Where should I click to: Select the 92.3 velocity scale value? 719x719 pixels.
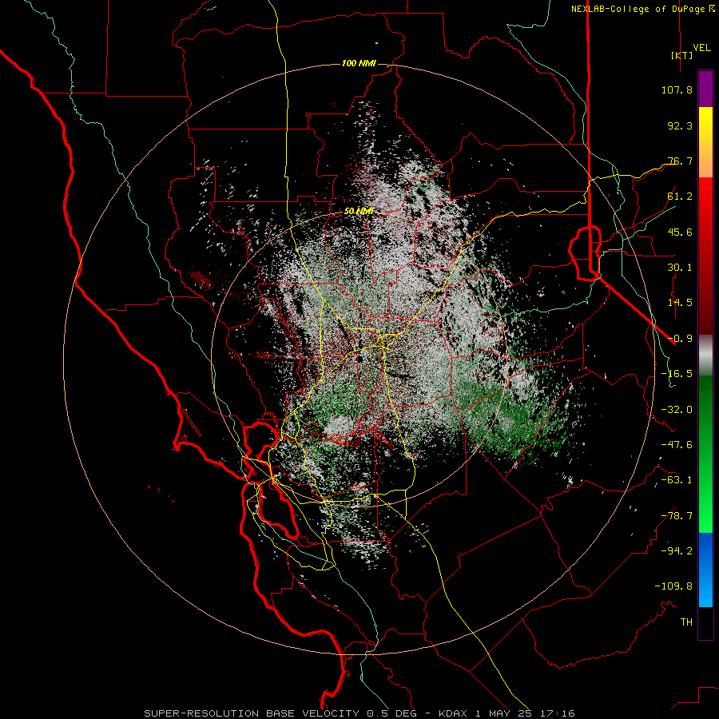point(680,125)
